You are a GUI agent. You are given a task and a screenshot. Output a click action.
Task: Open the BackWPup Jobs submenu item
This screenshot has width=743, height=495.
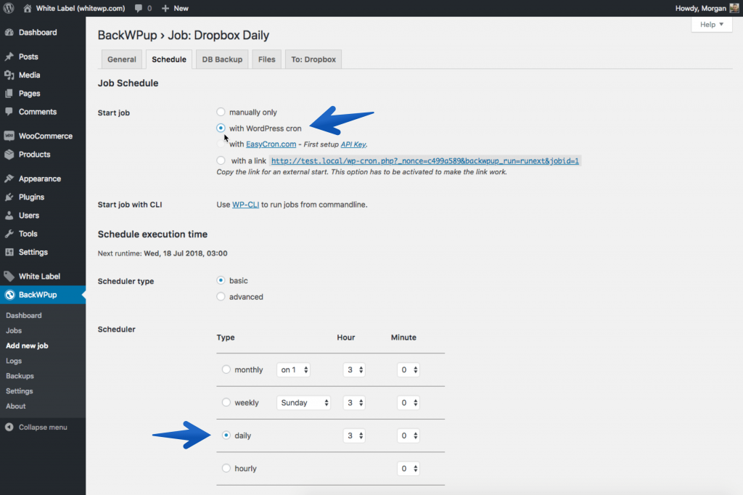14,330
